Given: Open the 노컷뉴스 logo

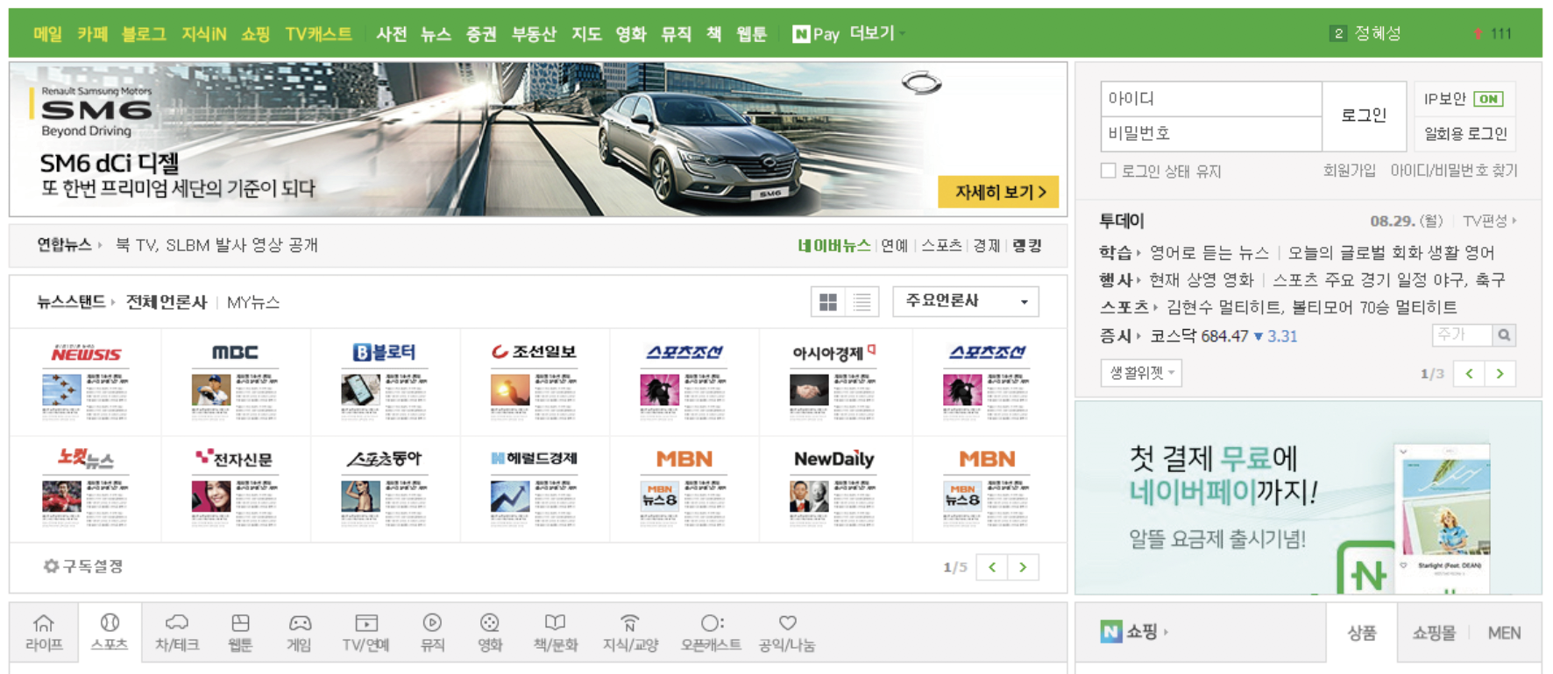Looking at the screenshot, I should point(85,459).
